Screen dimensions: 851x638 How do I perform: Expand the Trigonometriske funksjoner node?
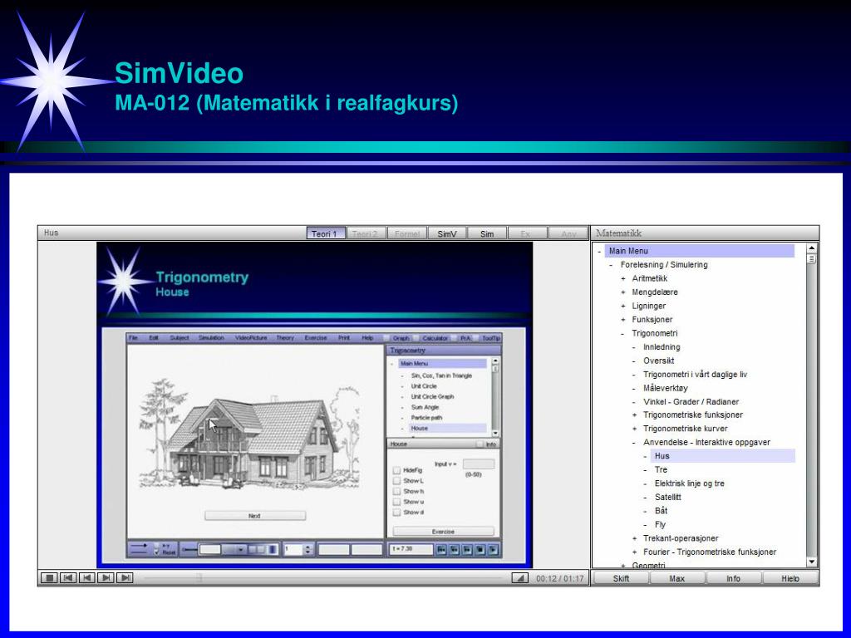point(634,415)
